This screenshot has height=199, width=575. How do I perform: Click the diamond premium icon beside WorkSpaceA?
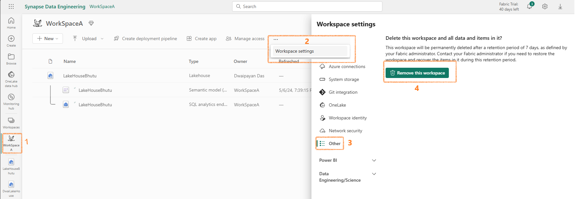point(91,23)
